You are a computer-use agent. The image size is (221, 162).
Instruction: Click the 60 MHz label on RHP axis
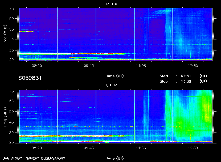(11, 19)
